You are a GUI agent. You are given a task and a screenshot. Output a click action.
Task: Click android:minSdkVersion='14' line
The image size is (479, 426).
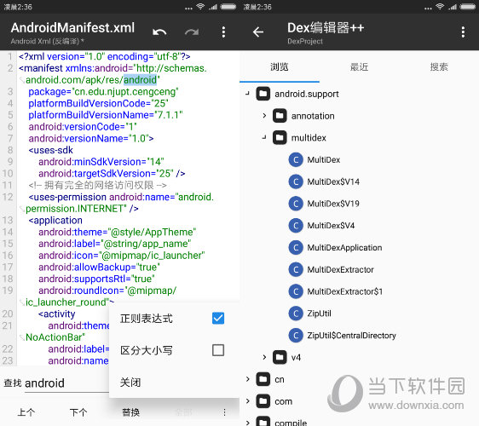click(x=101, y=162)
